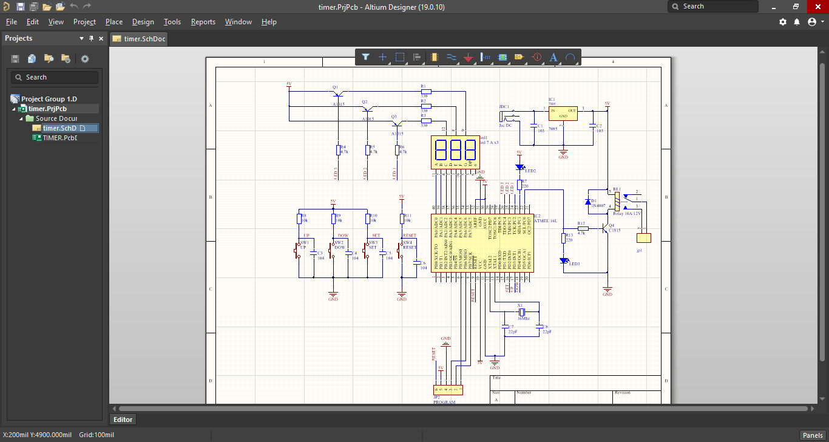Click the notifications bell icon

[797, 22]
